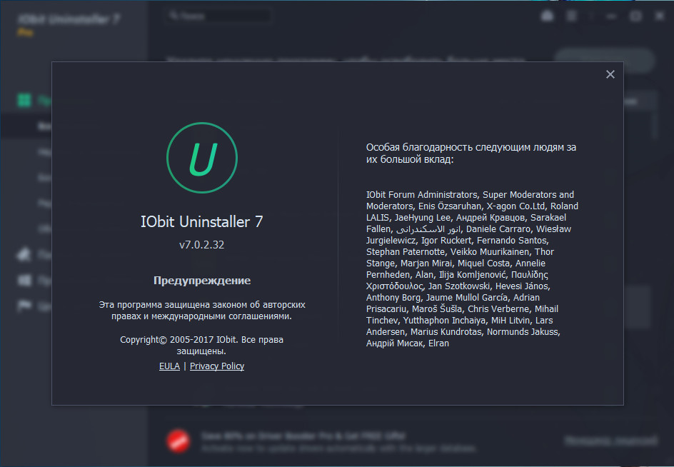Click the green Programs icon in the blurred sidebar
The height and width of the screenshot is (467, 674).
tap(24, 100)
